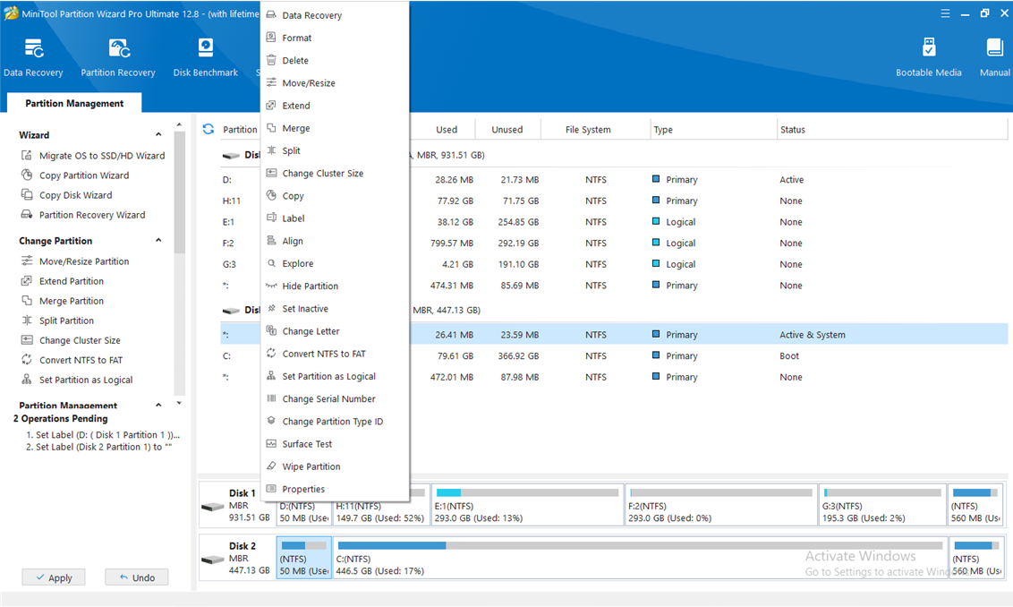
Task: Launch Copy Partition Wizard from the sidebar
Action: point(75,175)
